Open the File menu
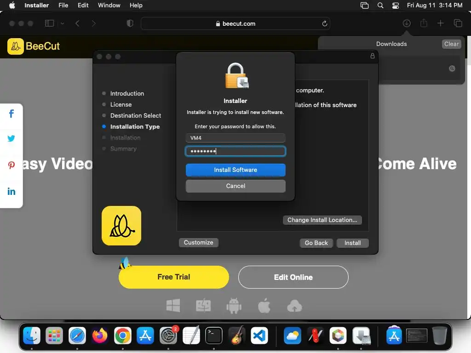This screenshot has width=471, height=353. (x=63, y=6)
